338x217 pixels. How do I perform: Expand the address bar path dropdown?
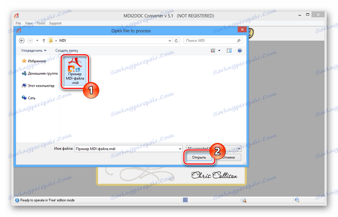(170, 41)
